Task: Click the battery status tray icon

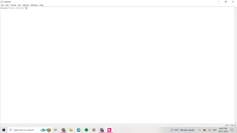Action: point(204,130)
